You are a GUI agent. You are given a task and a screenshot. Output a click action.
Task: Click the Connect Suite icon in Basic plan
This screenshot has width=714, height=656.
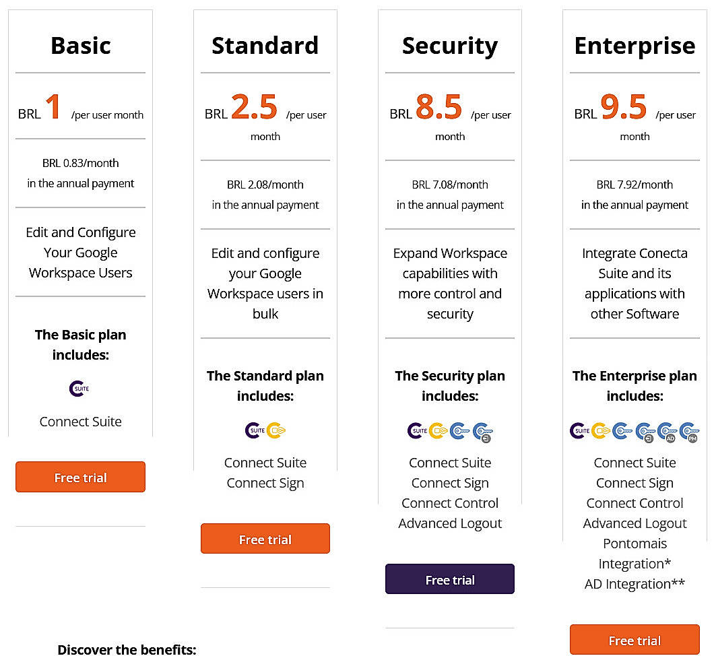79,387
